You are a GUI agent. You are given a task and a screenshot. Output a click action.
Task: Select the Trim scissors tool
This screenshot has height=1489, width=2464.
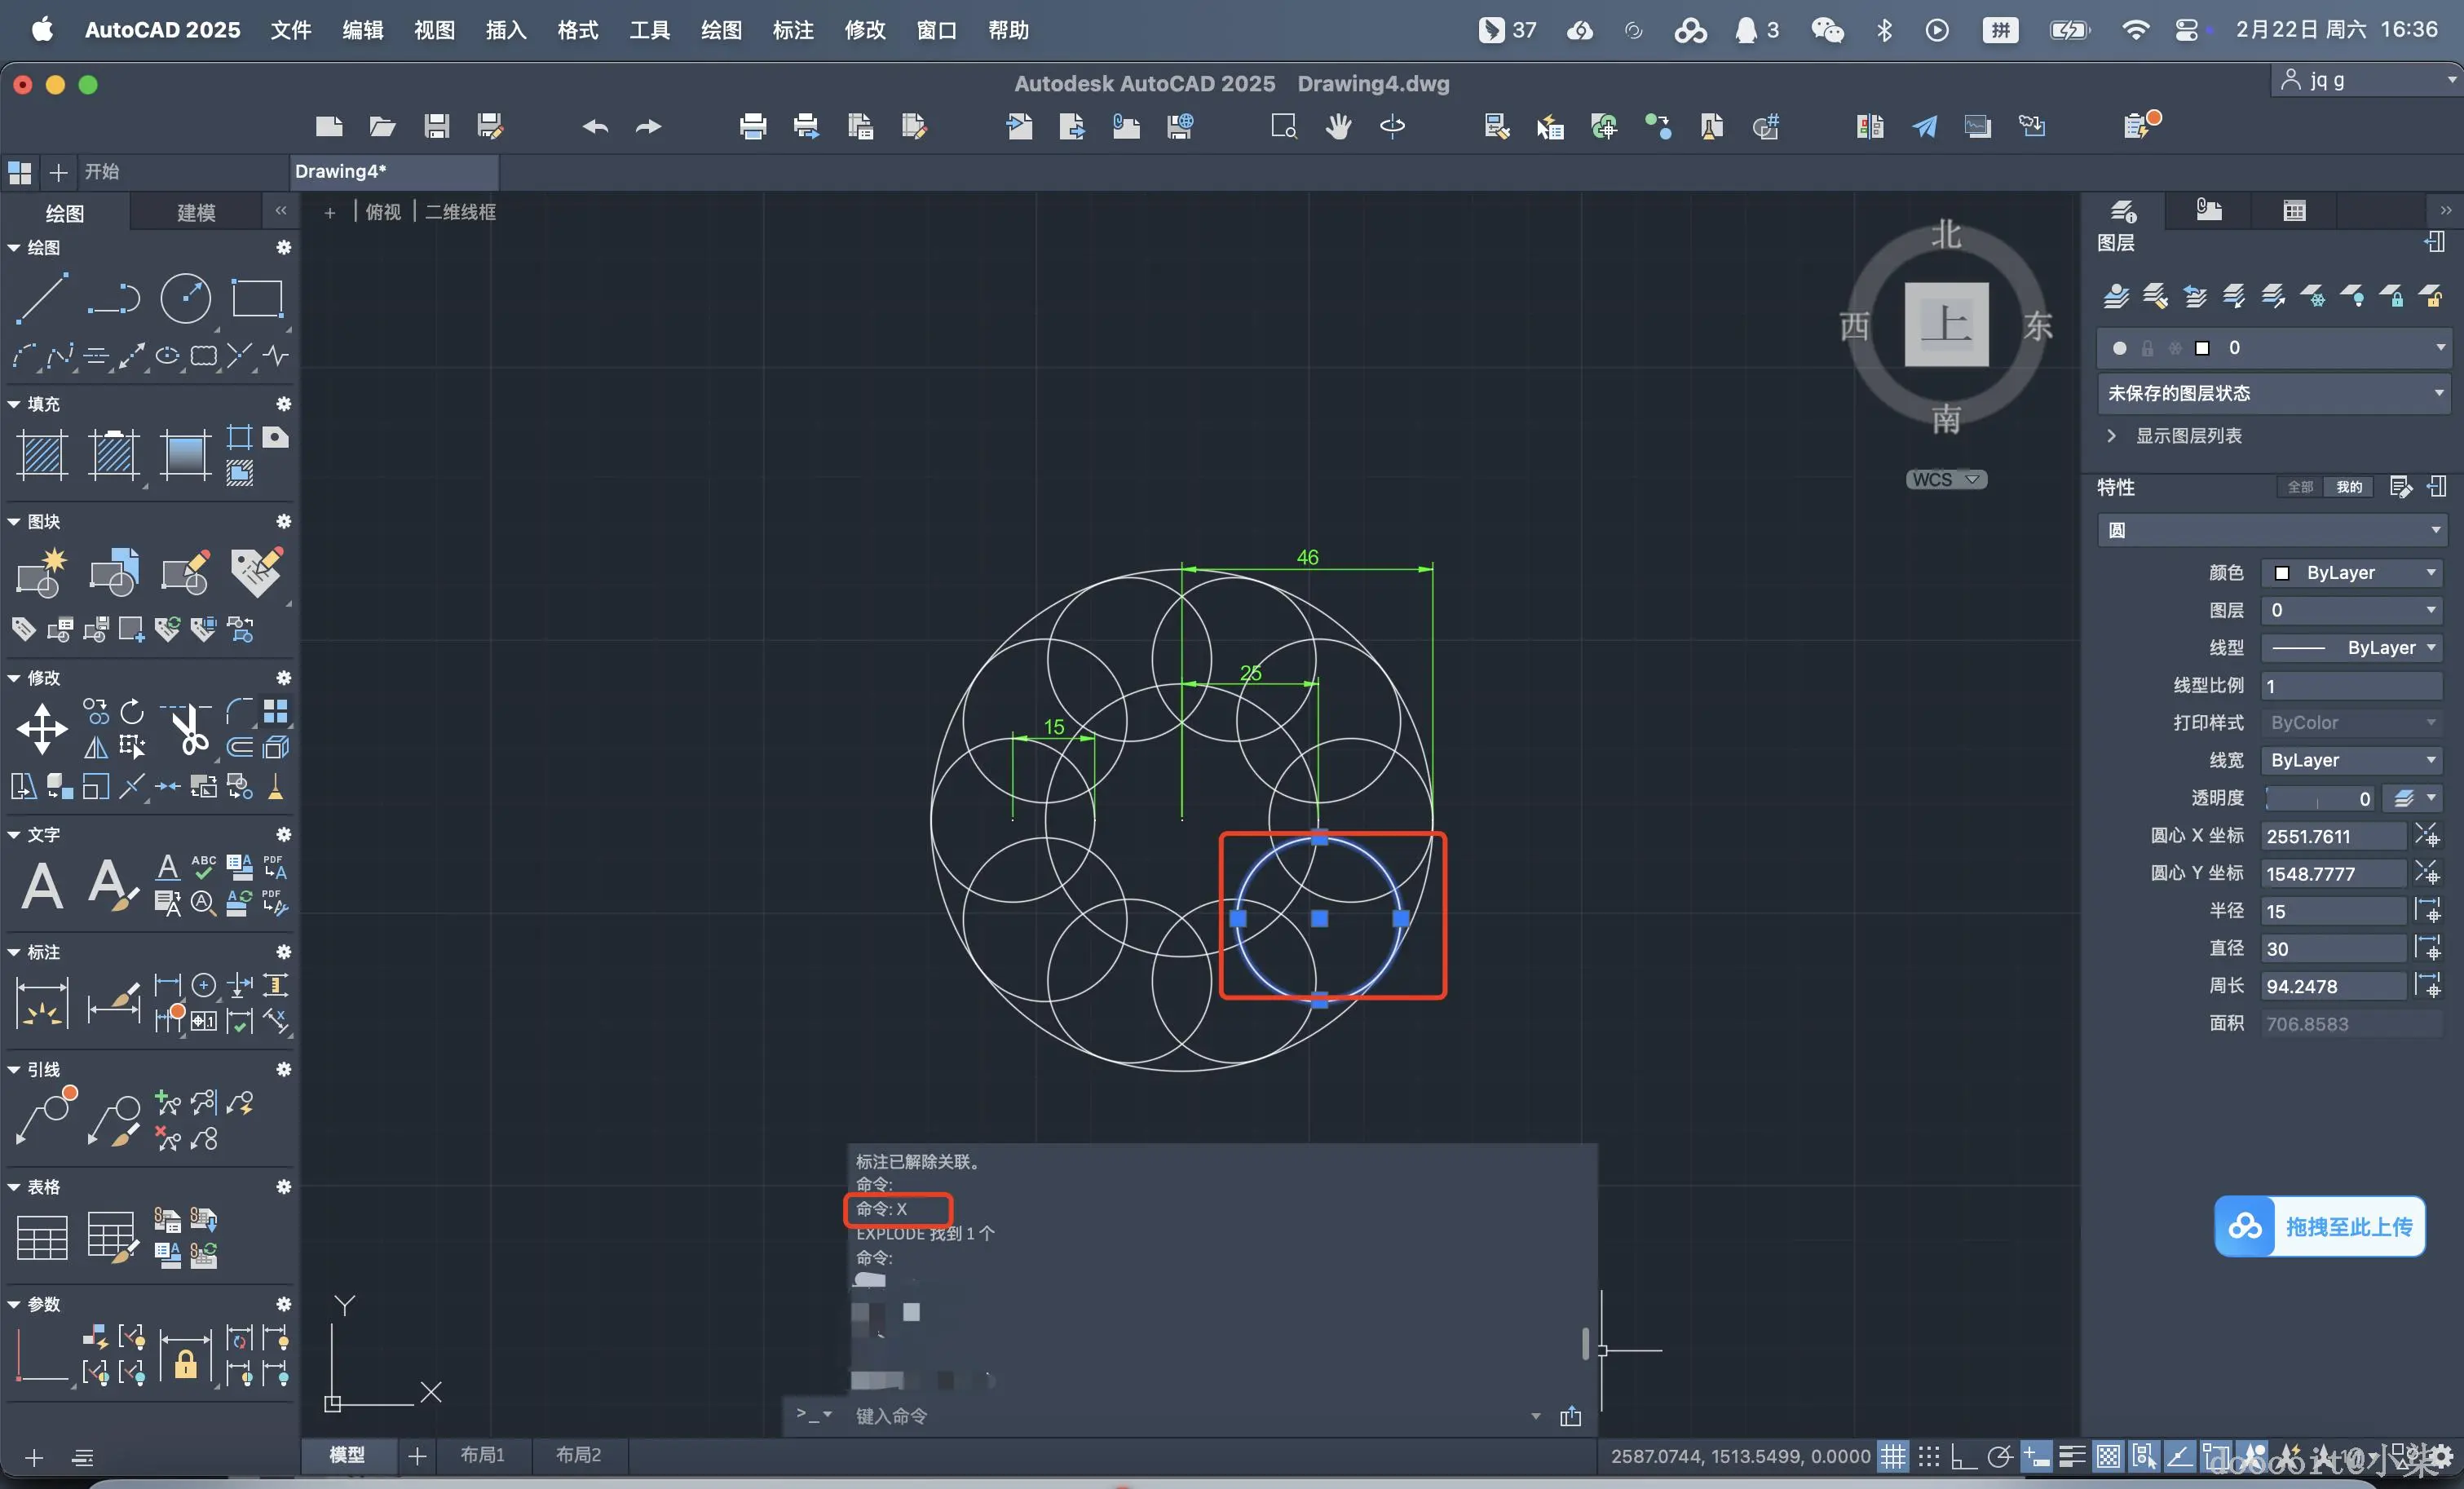(x=188, y=728)
